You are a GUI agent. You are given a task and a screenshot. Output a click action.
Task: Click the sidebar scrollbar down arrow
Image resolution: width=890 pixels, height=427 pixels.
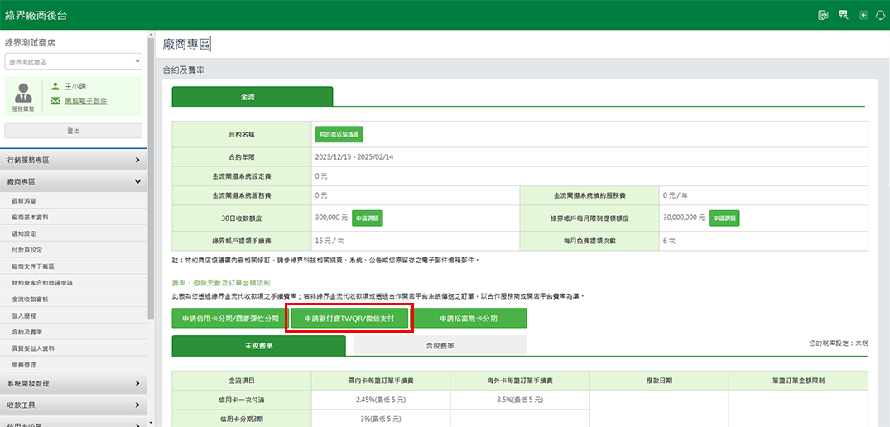[151, 423]
